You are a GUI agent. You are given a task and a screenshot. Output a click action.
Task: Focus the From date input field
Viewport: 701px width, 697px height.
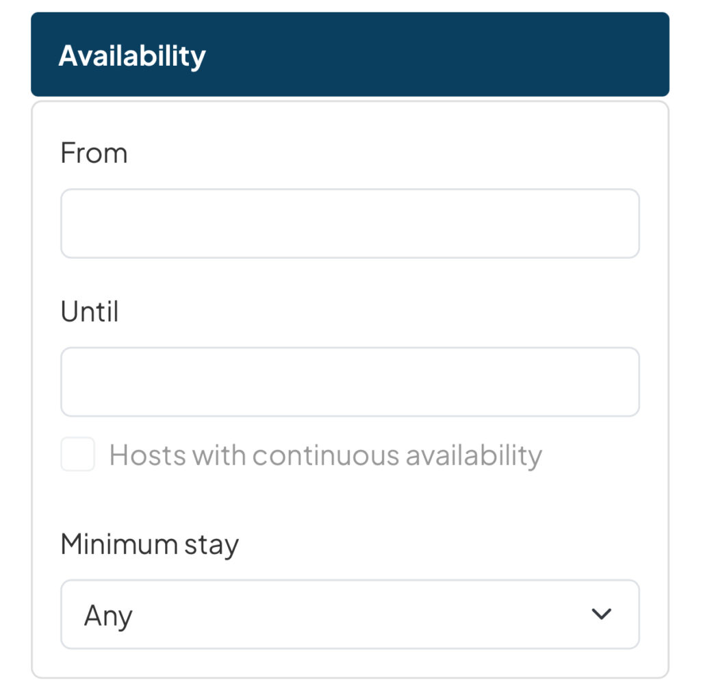pos(350,224)
